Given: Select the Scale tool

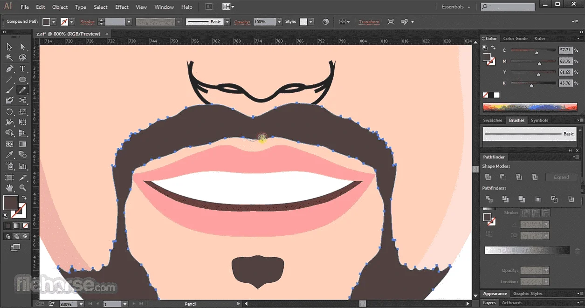Looking at the screenshot, I should pos(22,112).
